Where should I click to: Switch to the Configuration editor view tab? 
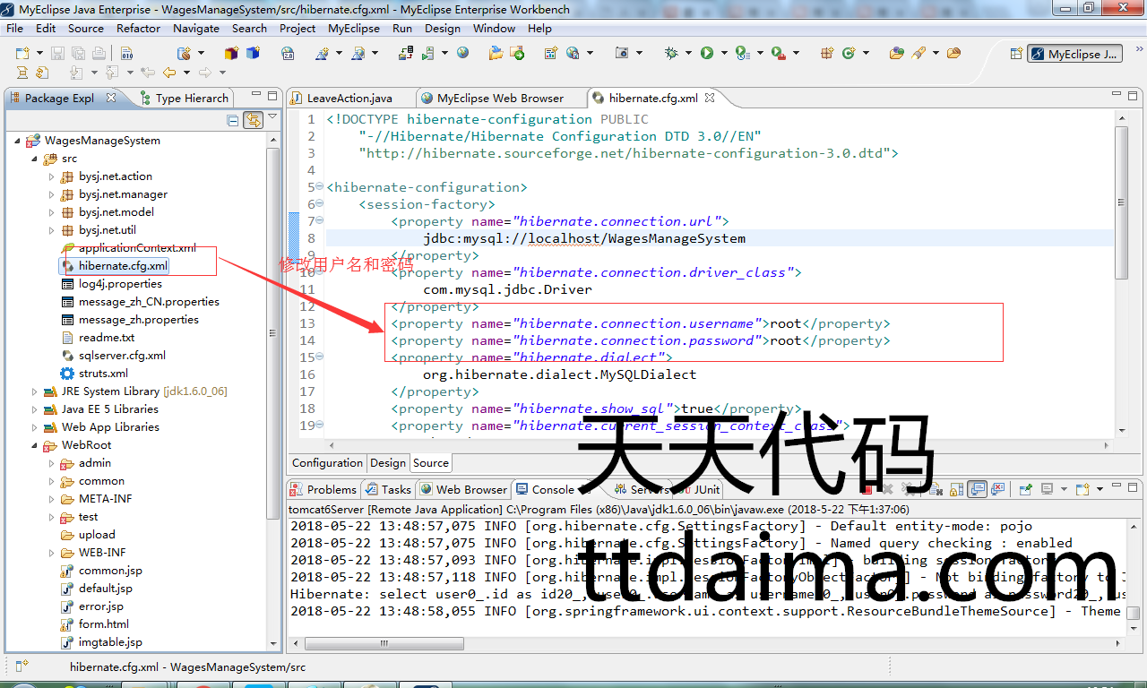327,463
